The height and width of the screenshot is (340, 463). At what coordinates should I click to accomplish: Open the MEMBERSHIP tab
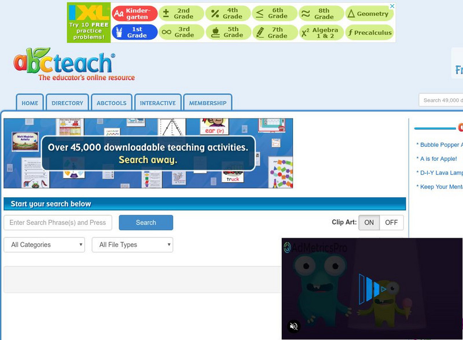(208, 103)
